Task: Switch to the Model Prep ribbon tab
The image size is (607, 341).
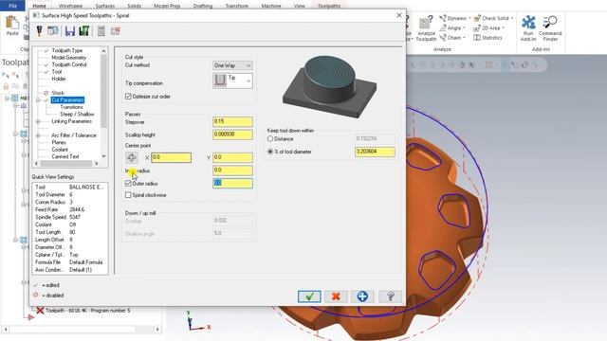Action: 167,7
